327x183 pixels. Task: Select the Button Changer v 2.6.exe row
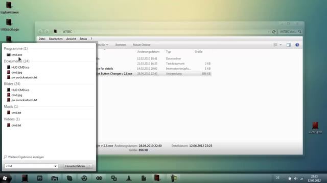pyautogui.click(x=154, y=74)
